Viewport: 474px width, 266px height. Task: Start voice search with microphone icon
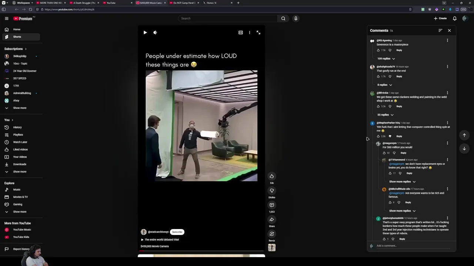pyautogui.click(x=296, y=18)
